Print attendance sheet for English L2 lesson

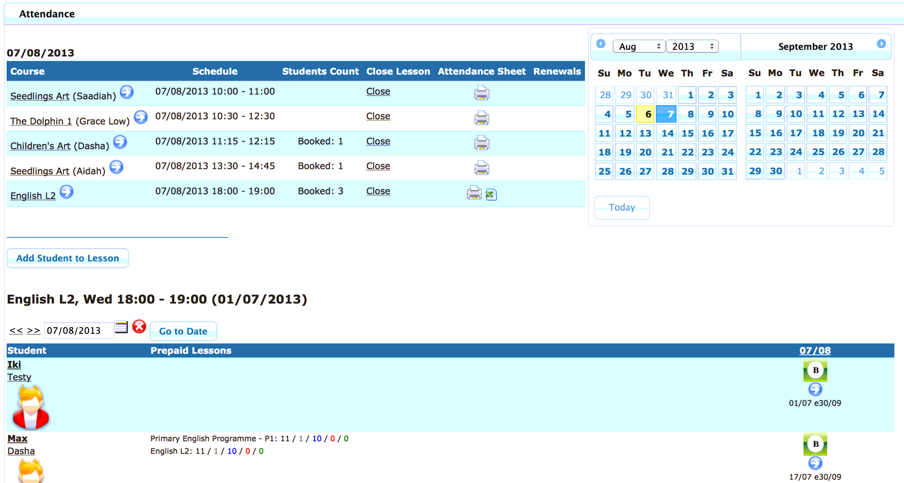coord(474,193)
